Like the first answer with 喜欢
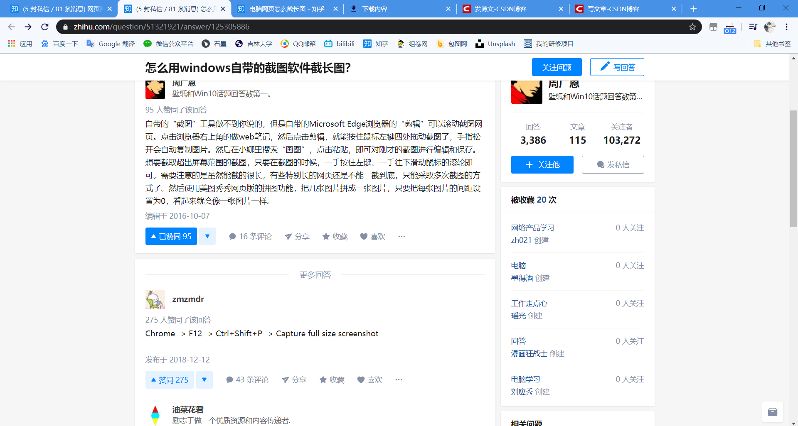Screen dimensions: 798x426 click(373, 236)
